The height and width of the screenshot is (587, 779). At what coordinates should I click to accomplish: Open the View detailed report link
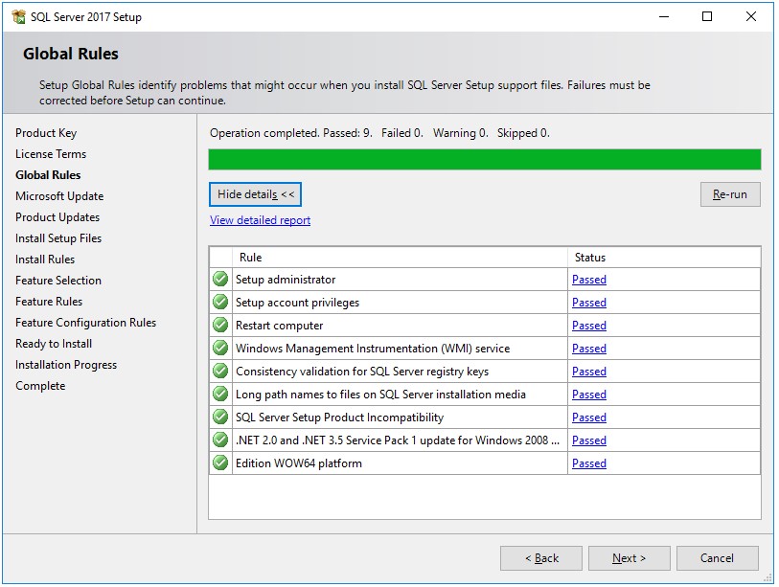coord(260,220)
